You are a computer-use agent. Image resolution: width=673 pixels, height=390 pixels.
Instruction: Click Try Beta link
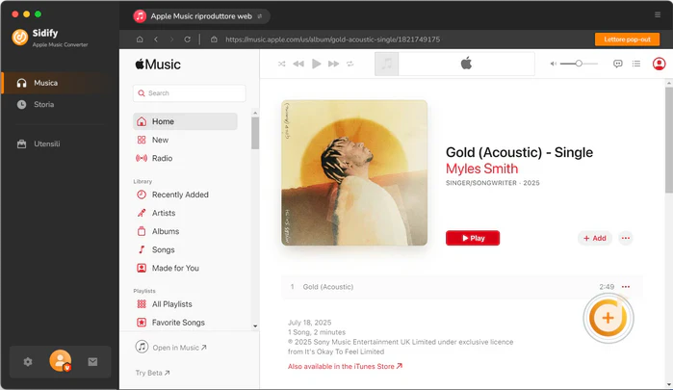pyautogui.click(x=152, y=373)
